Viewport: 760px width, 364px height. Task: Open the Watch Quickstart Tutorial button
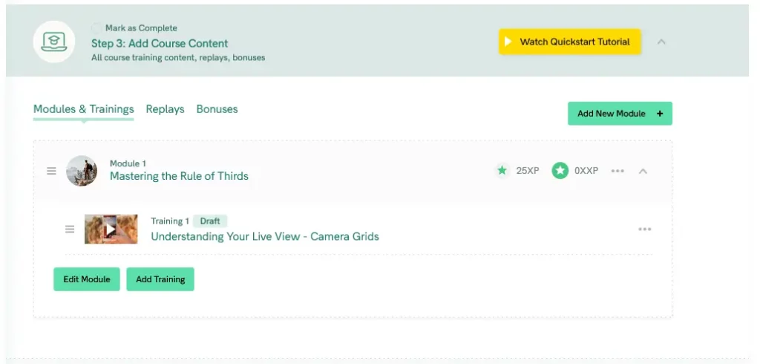pos(570,42)
